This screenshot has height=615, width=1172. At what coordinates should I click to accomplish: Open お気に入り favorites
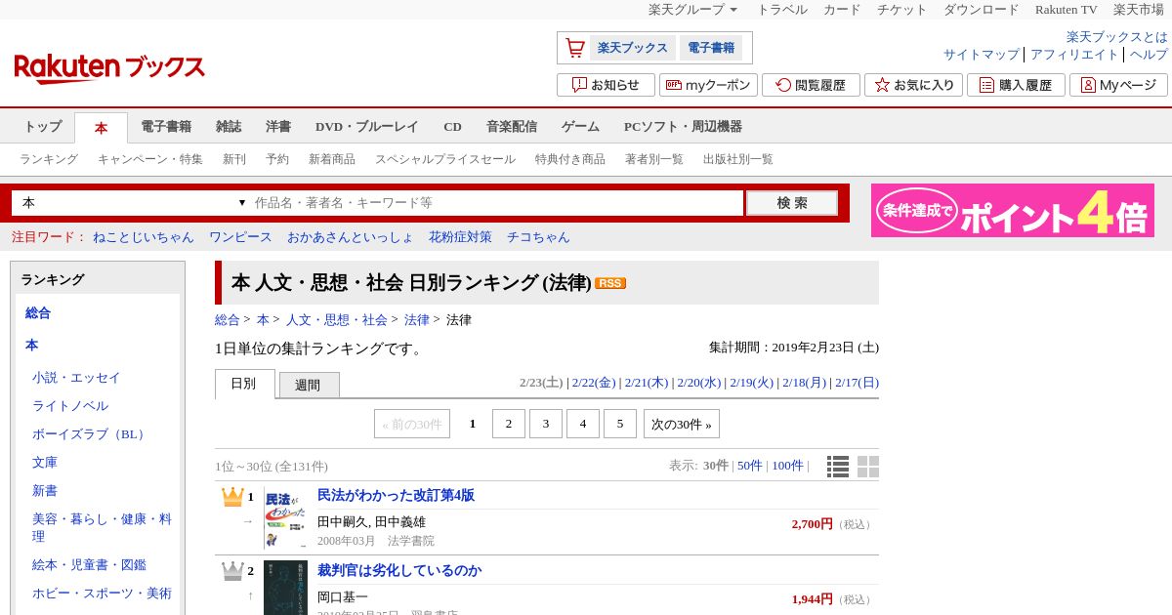(913, 85)
